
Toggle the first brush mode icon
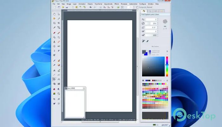tap(143, 41)
